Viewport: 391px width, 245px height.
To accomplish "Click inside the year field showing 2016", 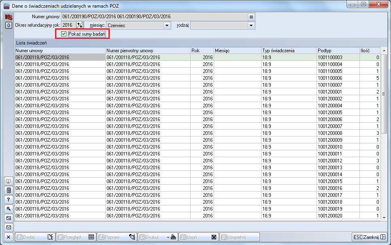I will [69, 25].
